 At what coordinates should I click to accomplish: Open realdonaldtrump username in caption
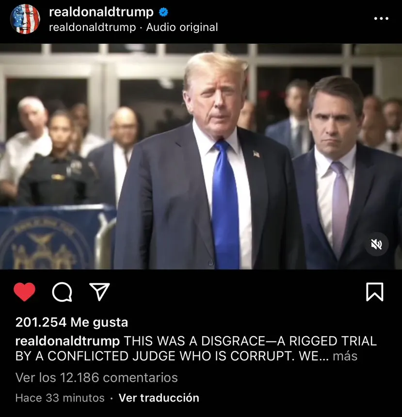[x=67, y=341]
